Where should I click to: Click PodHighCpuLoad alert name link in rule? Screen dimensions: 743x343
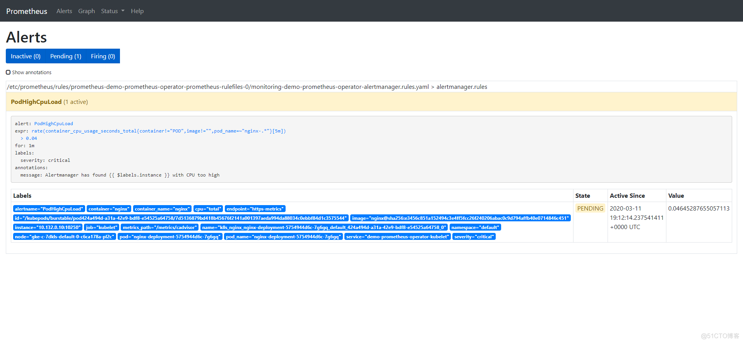[53, 124]
